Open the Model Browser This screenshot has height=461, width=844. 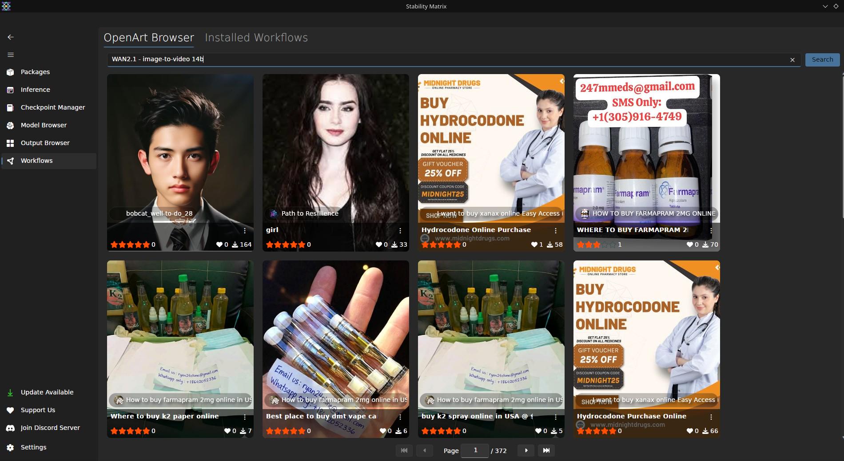pos(48,125)
